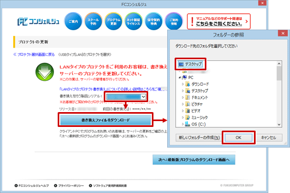Screen dimensions: 290x193
Task: Select デスクトップ at top of folder tree
Action: (191, 64)
